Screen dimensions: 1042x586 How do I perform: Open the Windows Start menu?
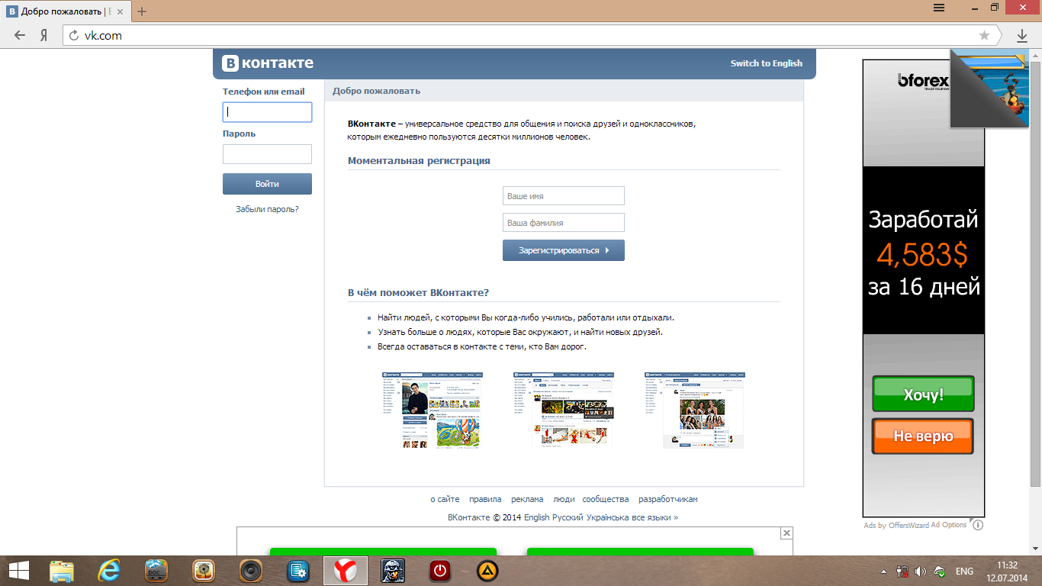19,571
